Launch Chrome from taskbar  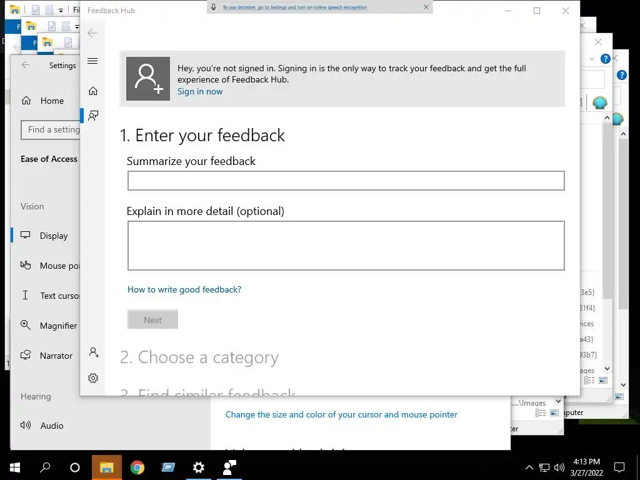tap(137, 467)
